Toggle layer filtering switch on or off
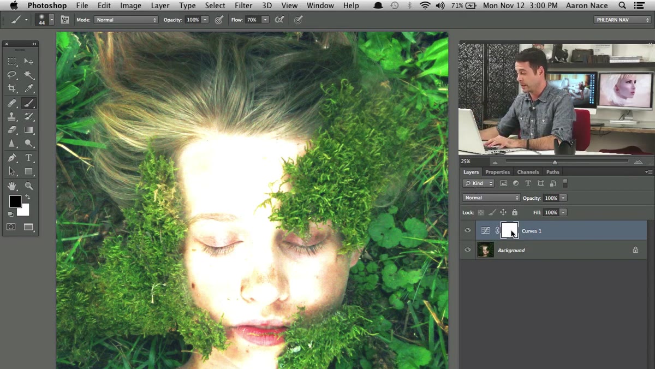 point(565,183)
